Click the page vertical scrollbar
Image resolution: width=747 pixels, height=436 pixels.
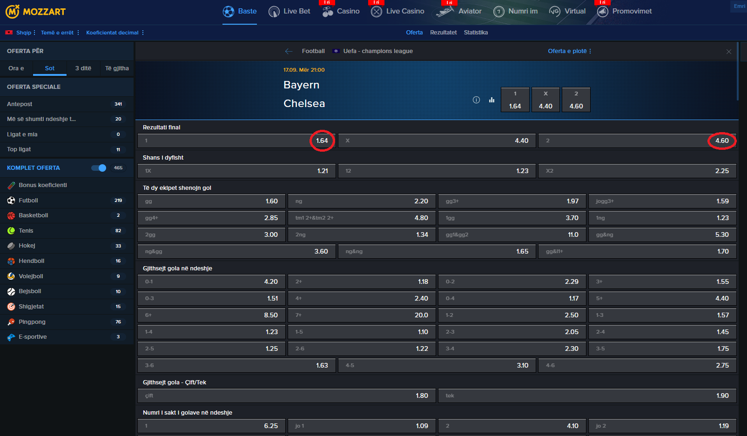pyautogui.click(x=738, y=71)
